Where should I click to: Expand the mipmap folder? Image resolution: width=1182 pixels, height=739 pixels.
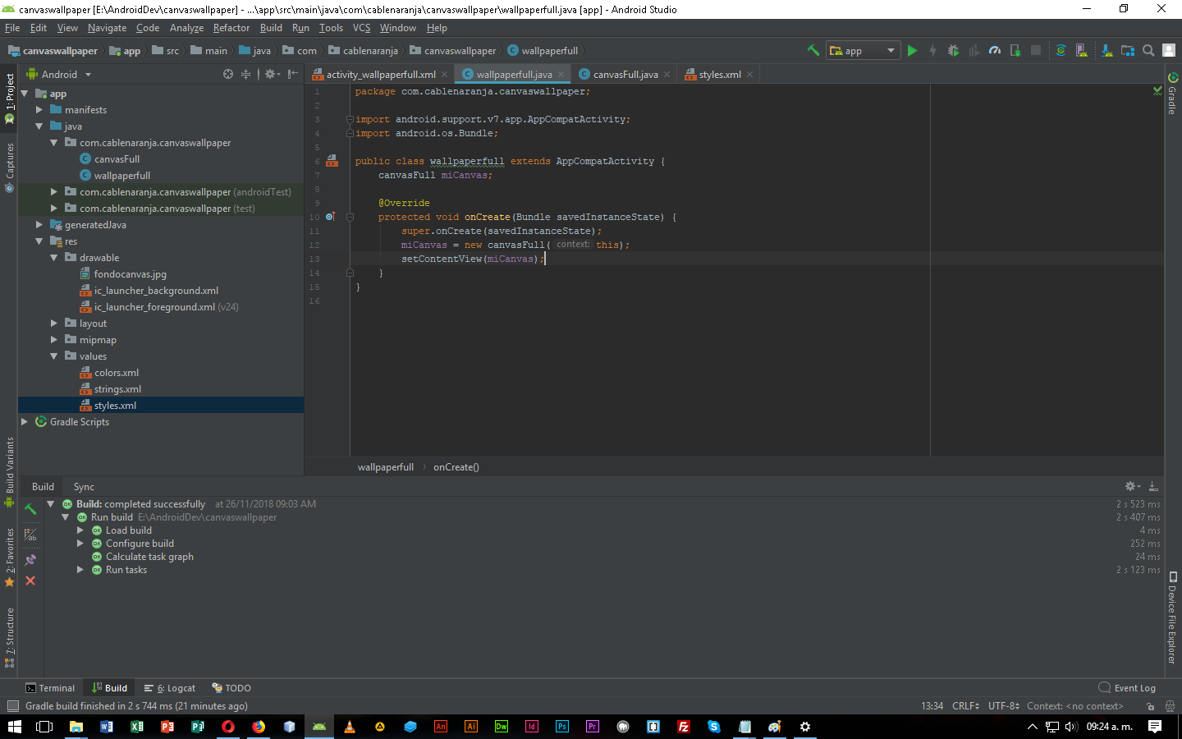point(54,339)
